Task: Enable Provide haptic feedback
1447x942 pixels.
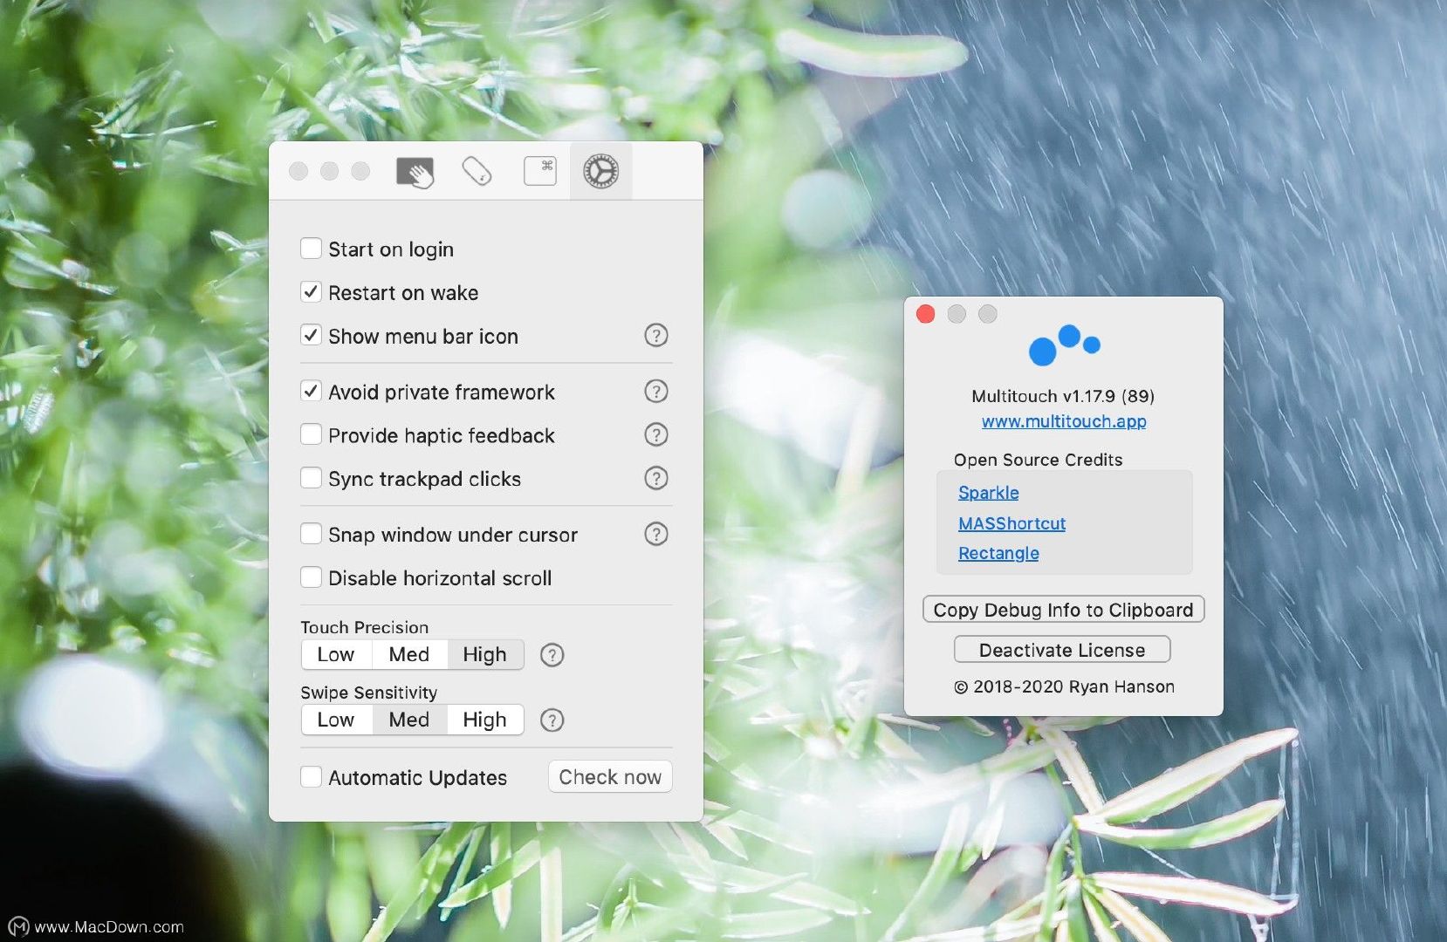Action: point(311,434)
